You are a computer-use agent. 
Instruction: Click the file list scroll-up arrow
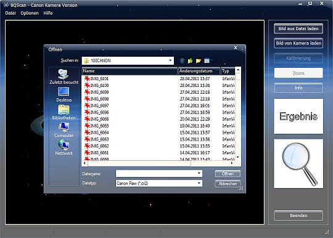238,70
